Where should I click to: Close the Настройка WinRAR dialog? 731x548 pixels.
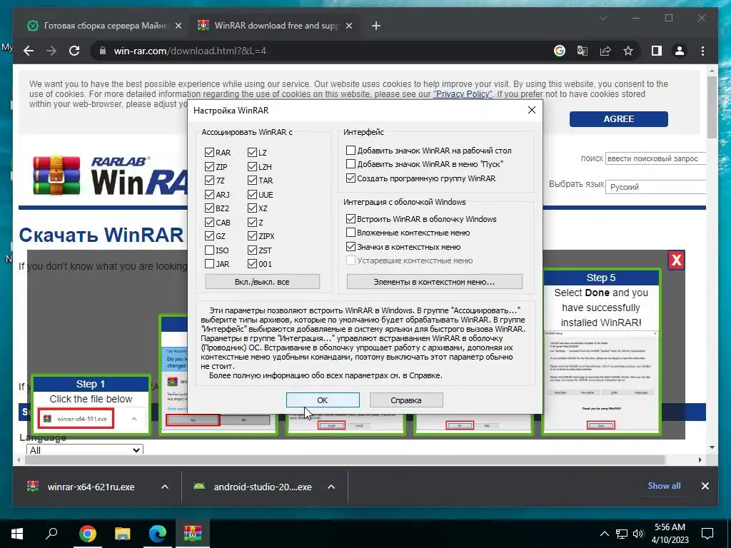[x=531, y=110]
